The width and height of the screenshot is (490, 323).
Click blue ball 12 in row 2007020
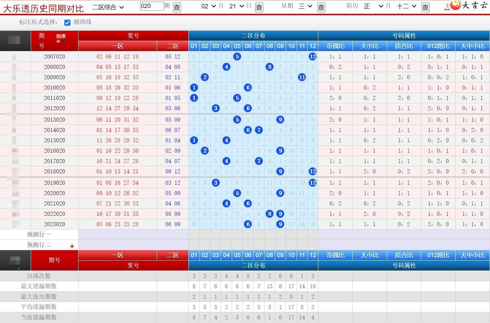(313, 56)
